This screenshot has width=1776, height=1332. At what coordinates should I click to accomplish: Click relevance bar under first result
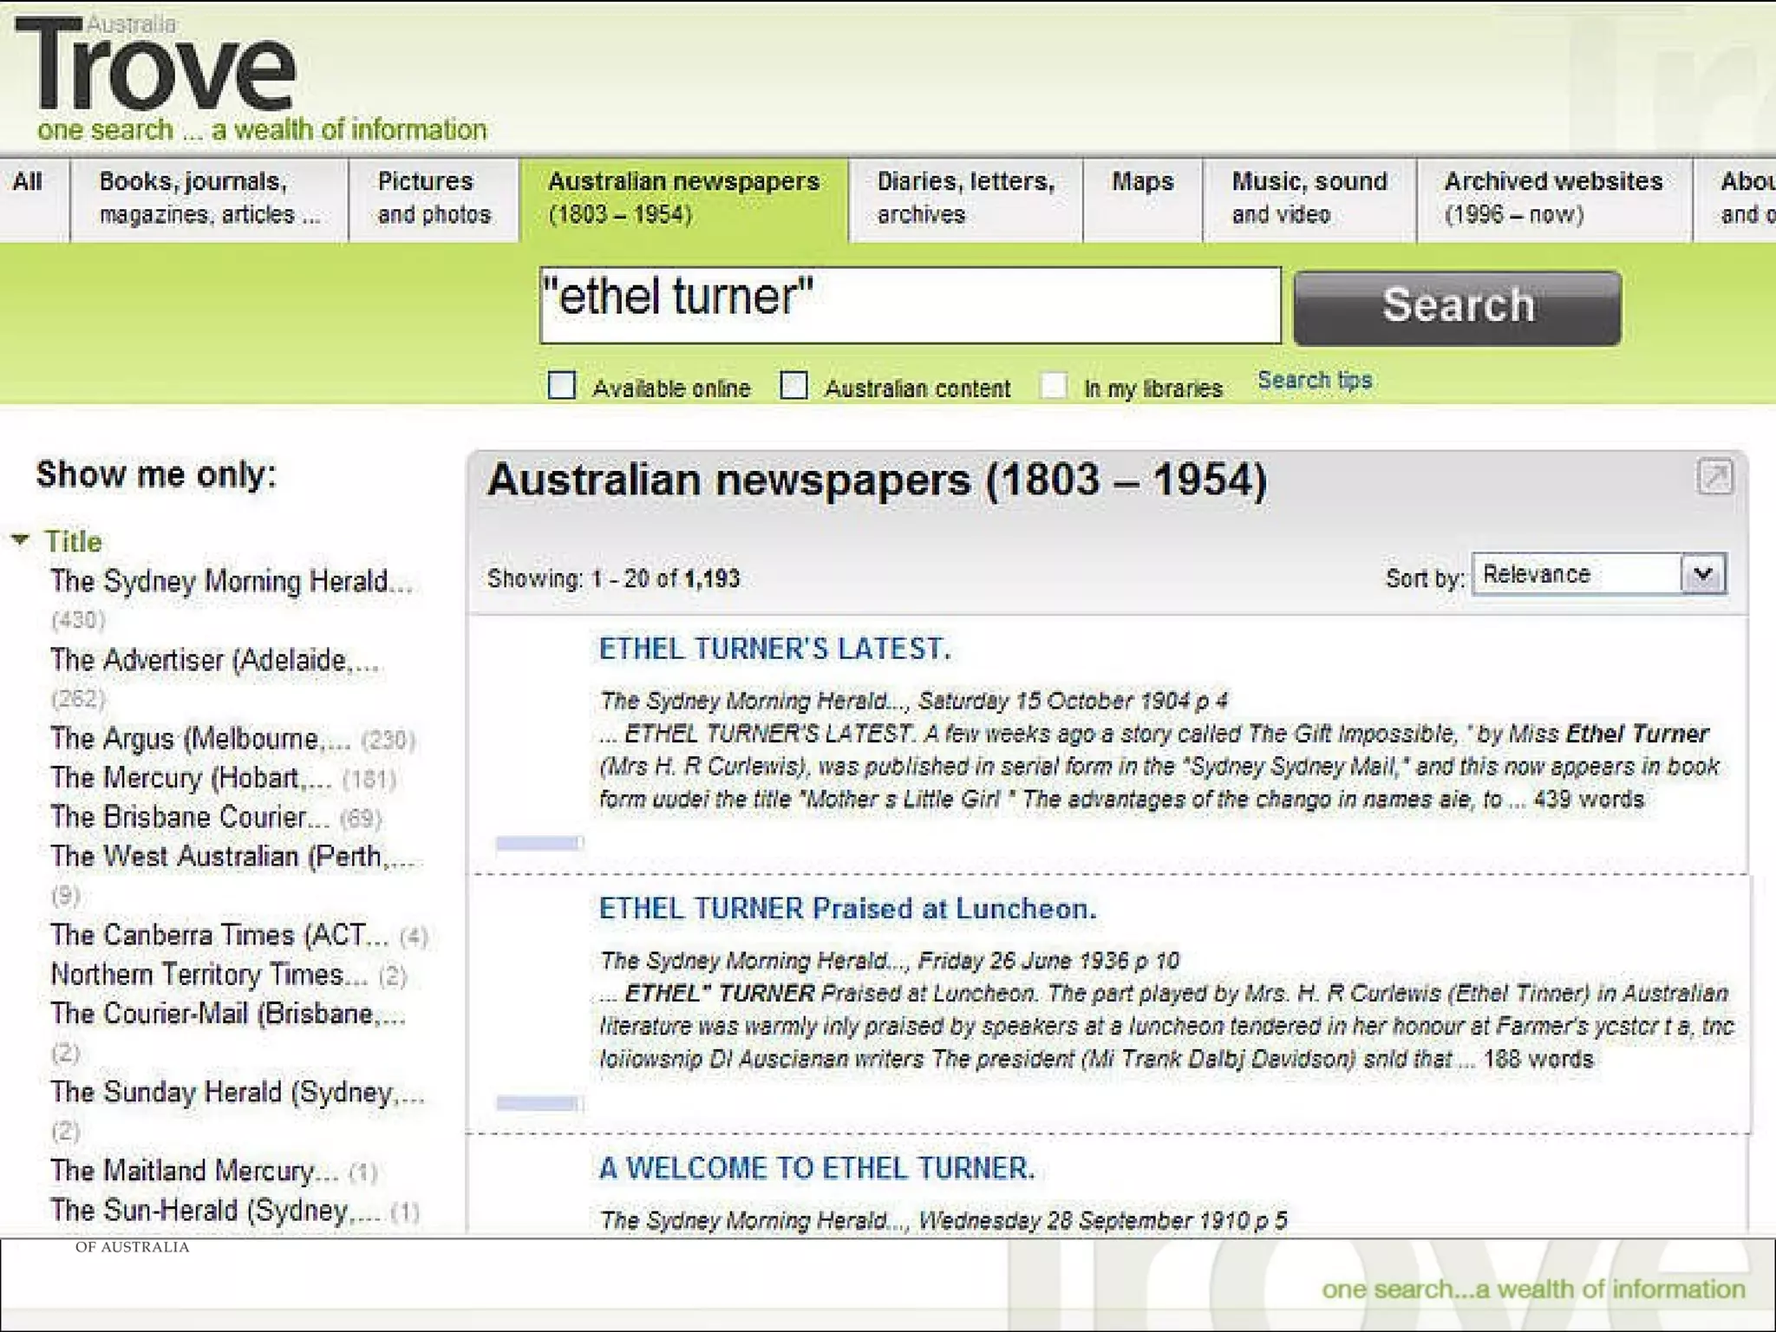[539, 843]
